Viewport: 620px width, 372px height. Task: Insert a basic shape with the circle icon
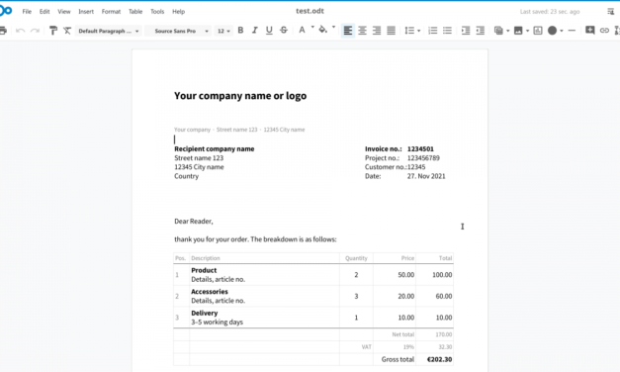[x=552, y=31]
